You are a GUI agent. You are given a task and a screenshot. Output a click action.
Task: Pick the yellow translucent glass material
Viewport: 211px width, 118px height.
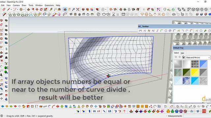point(195,72)
